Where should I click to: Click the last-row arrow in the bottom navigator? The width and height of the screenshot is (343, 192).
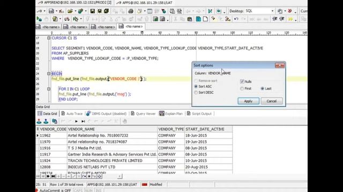pos(53,176)
